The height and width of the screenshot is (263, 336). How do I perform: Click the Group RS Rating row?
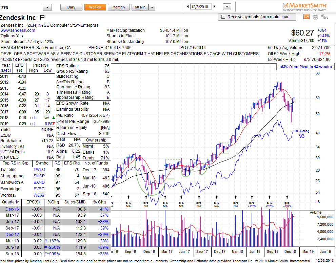(83, 71)
